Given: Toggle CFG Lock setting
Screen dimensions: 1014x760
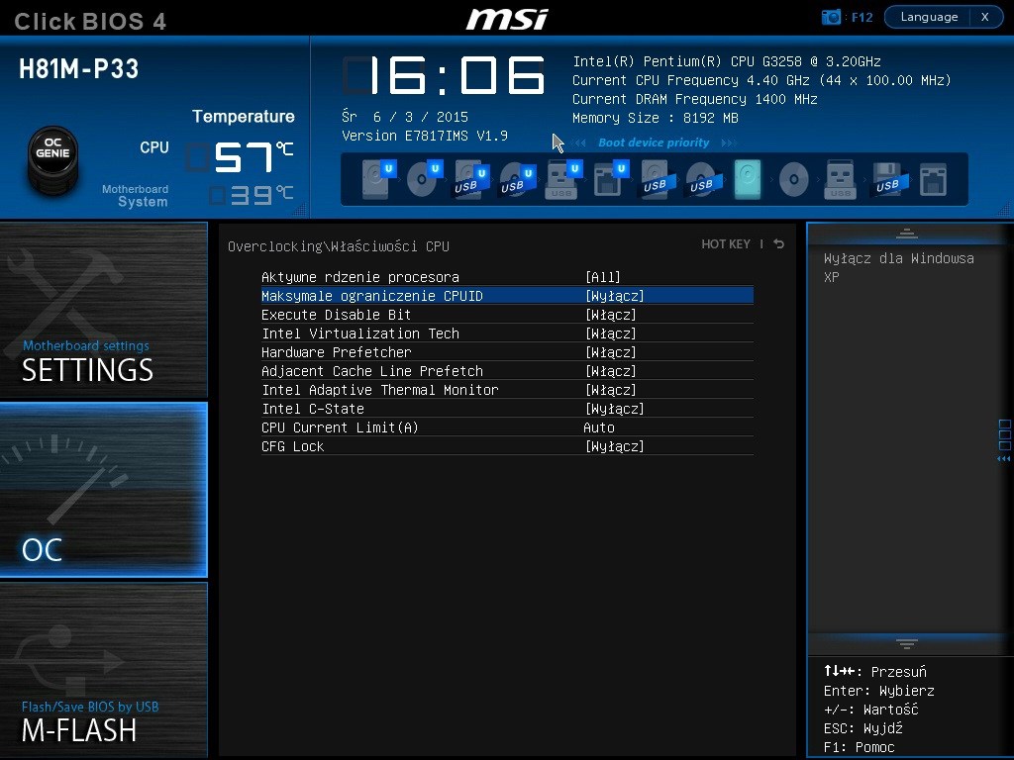Looking at the screenshot, I should click(x=614, y=446).
